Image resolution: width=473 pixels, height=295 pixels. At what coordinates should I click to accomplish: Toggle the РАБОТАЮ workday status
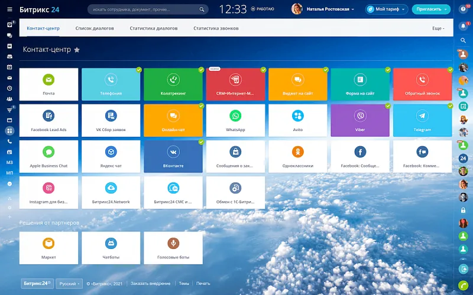point(263,9)
